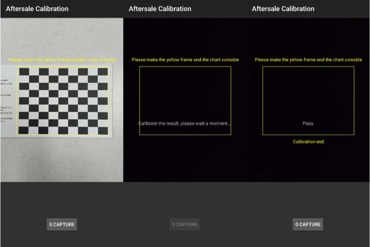Click the rightmost Aftersale Calibration title
Screen dimensions: 370x247
[x=283, y=9]
